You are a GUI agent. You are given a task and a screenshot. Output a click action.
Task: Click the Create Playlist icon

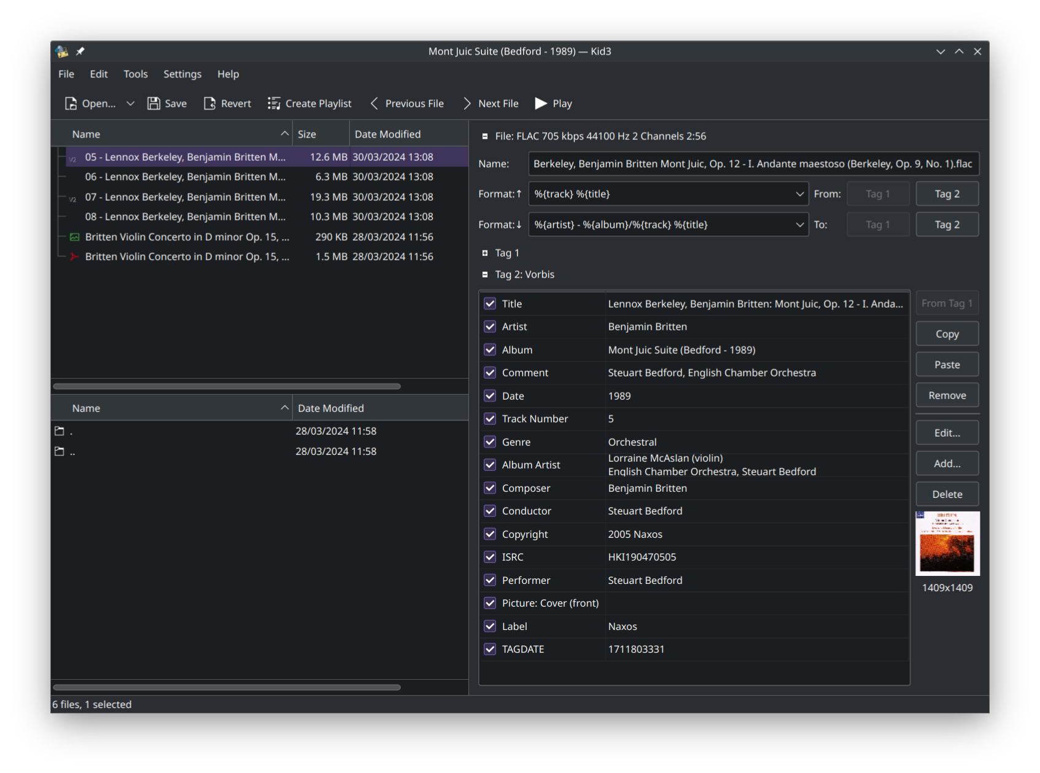pyautogui.click(x=274, y=103)
